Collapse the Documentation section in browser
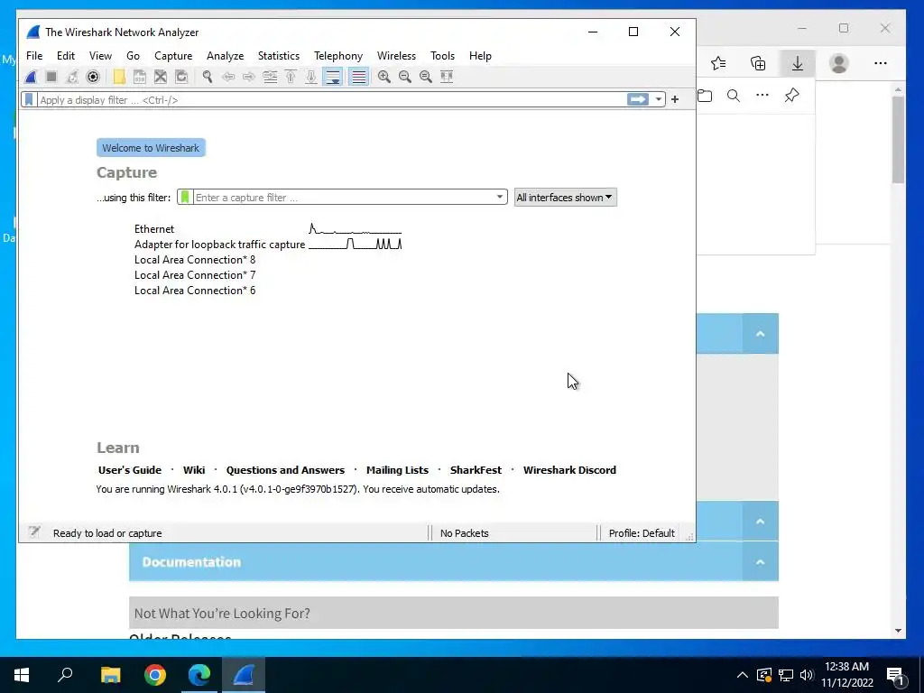924x693 pixels. [x=760, y=561]
